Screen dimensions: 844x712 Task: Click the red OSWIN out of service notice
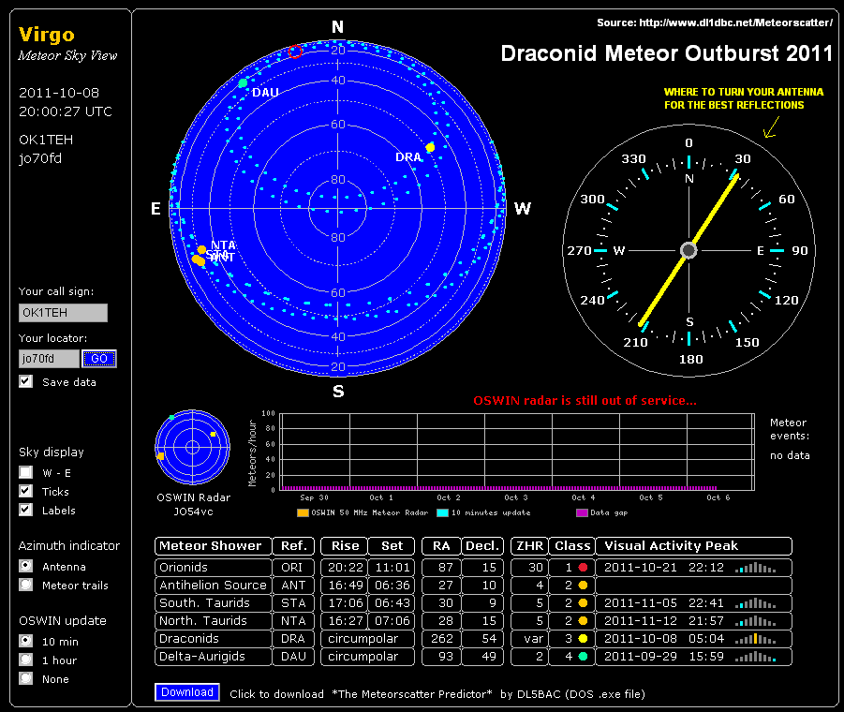click(585, 400)
